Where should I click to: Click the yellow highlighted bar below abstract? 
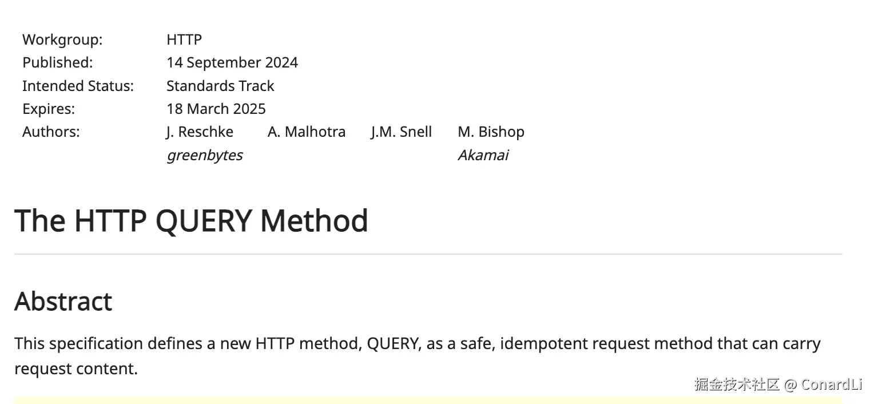[428, 401]
